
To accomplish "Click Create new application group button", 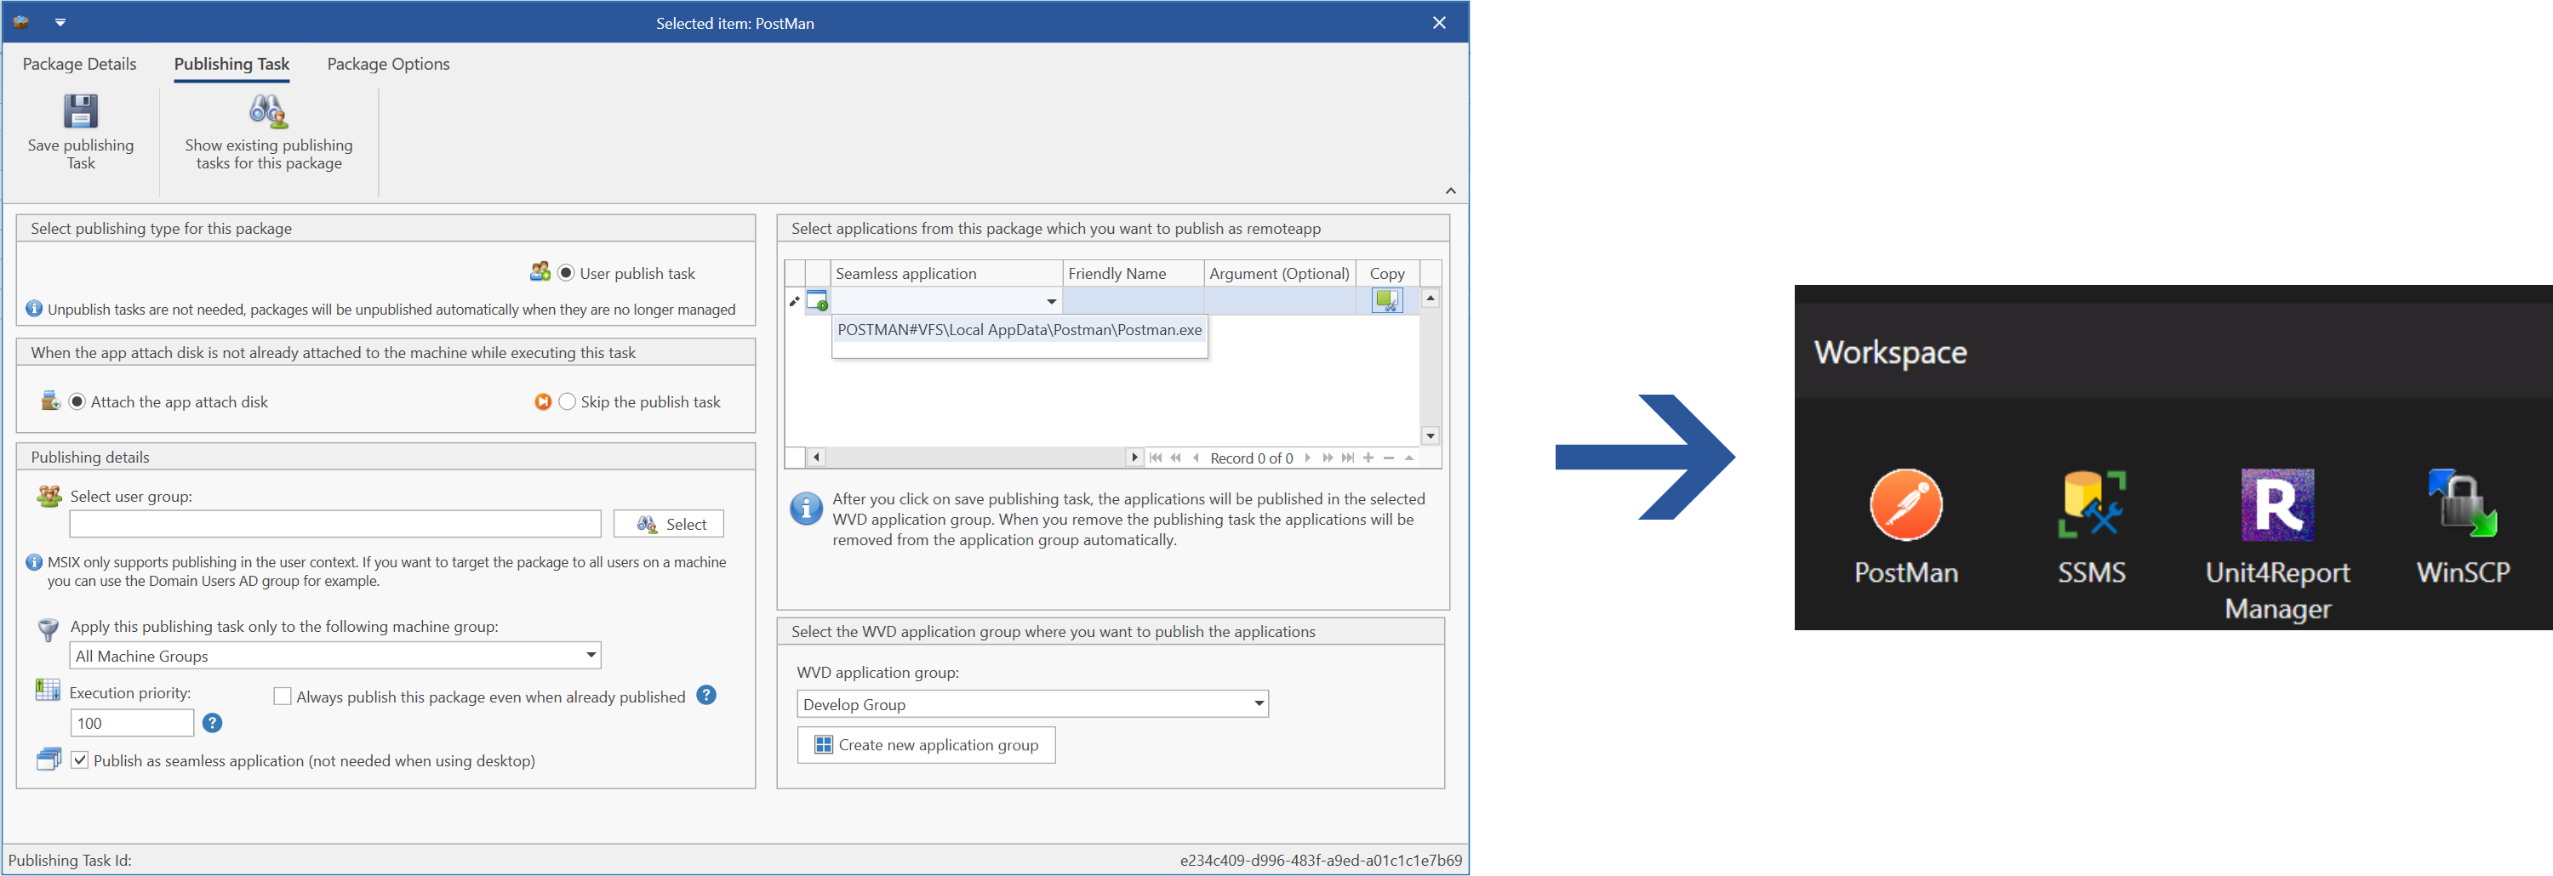I will click(x=926, y=745).
